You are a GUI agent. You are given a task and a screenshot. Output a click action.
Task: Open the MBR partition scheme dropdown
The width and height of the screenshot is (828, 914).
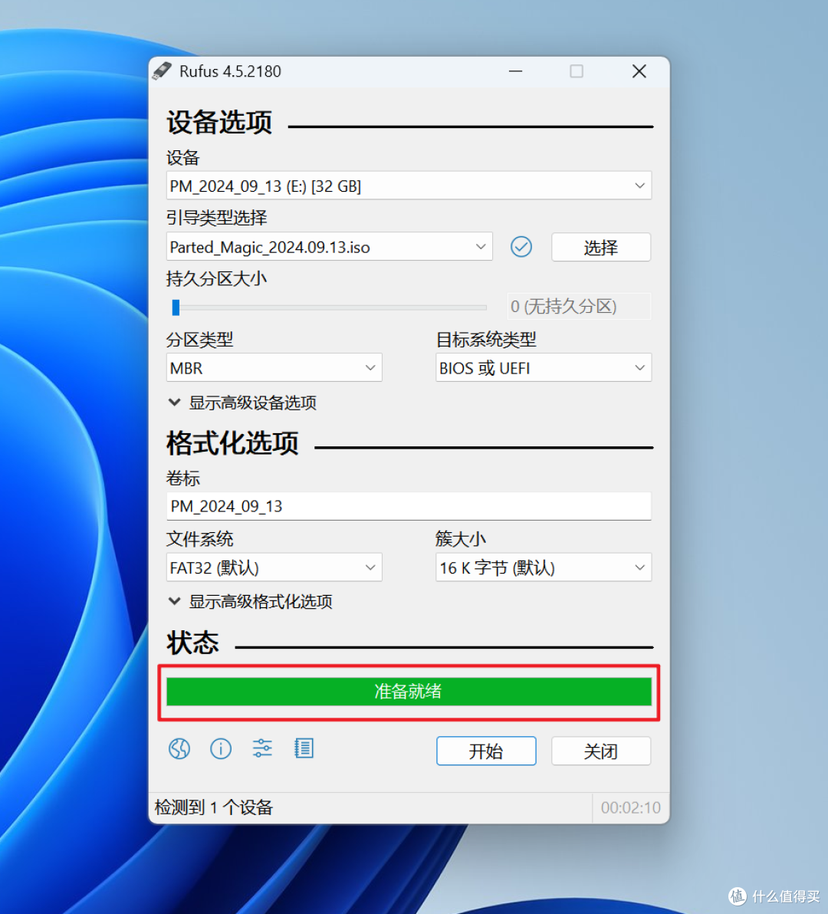point(274,368)
